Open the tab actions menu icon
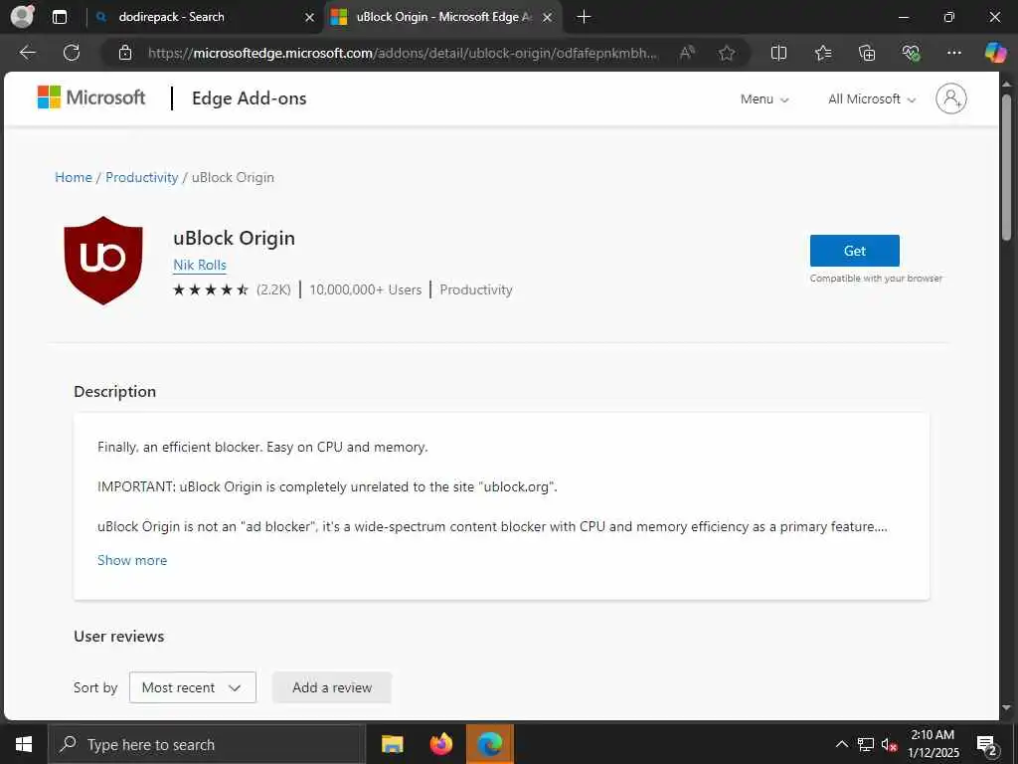The width and height of the screenshot is (1018, 764). pyautogui.click(x=59, y=17)
